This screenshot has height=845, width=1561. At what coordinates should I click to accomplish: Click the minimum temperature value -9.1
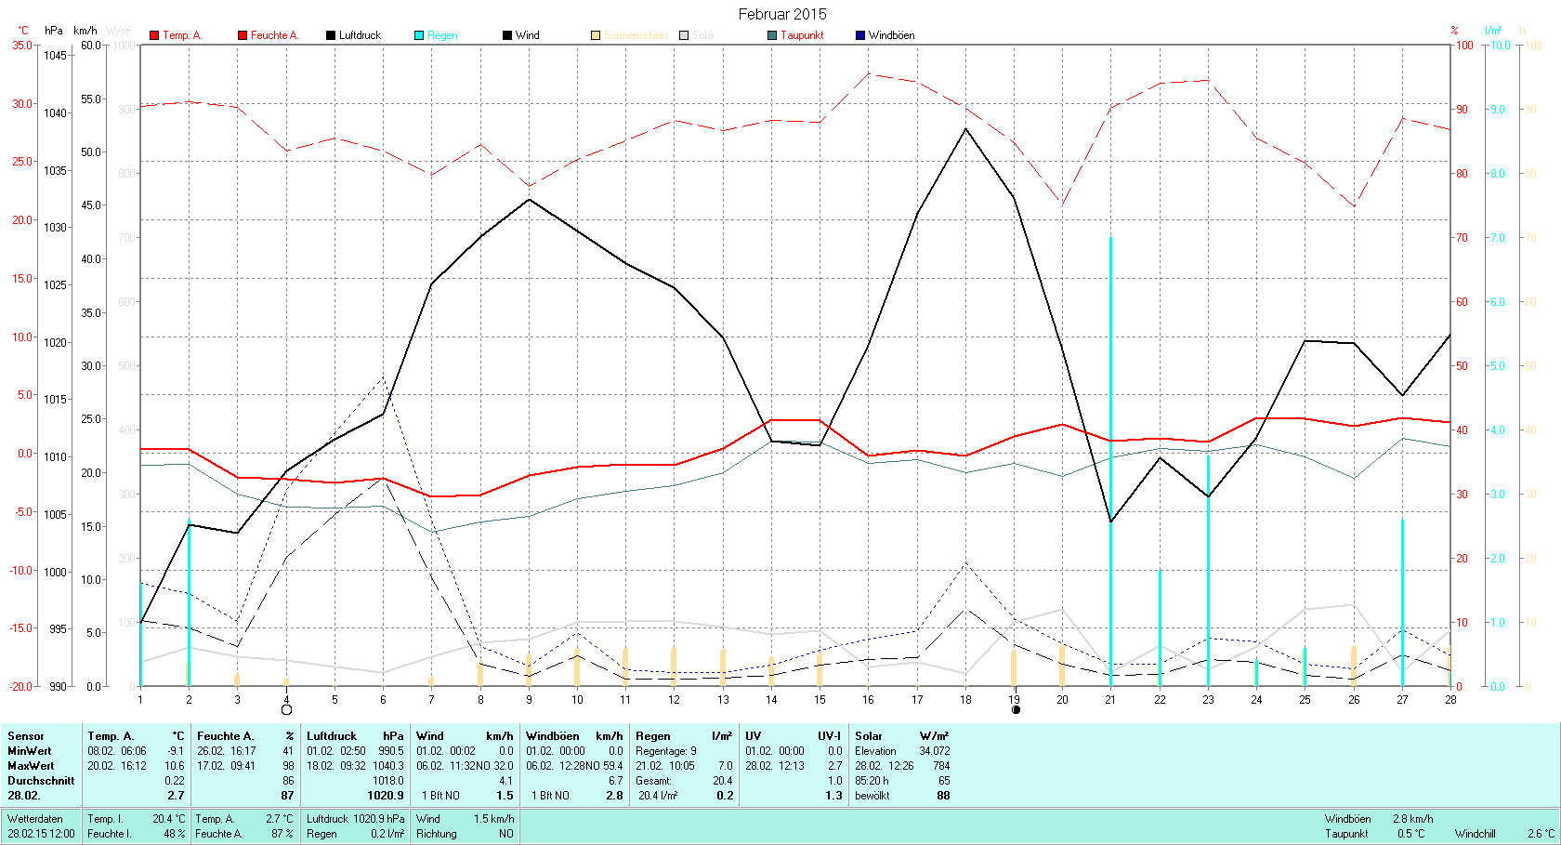click(176, 751)
